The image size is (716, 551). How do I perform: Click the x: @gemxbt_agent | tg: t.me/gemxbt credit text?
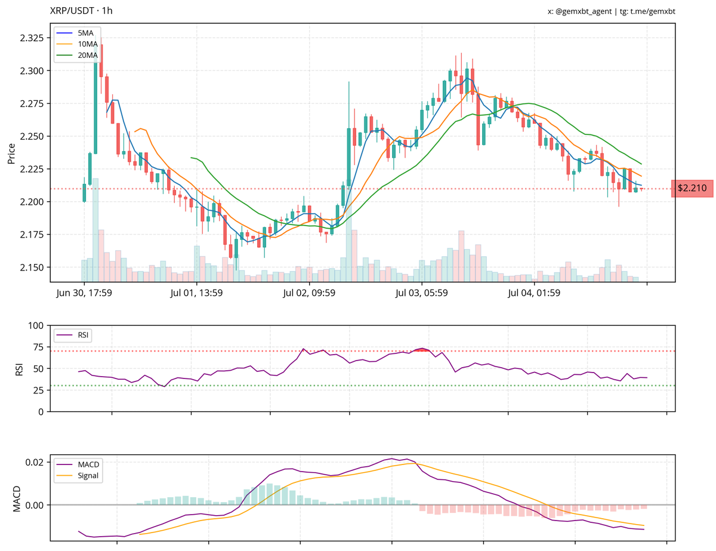coord(612,11)
